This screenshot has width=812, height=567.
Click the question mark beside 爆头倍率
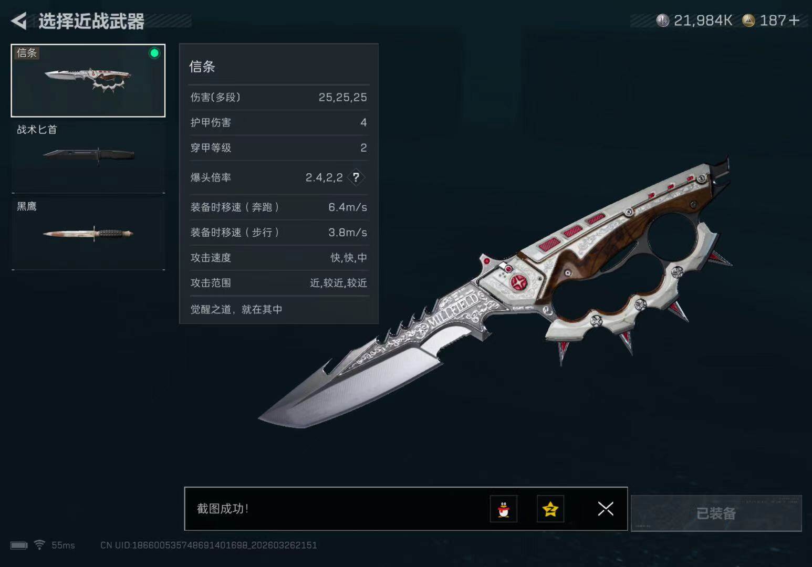tap(356, 177)
